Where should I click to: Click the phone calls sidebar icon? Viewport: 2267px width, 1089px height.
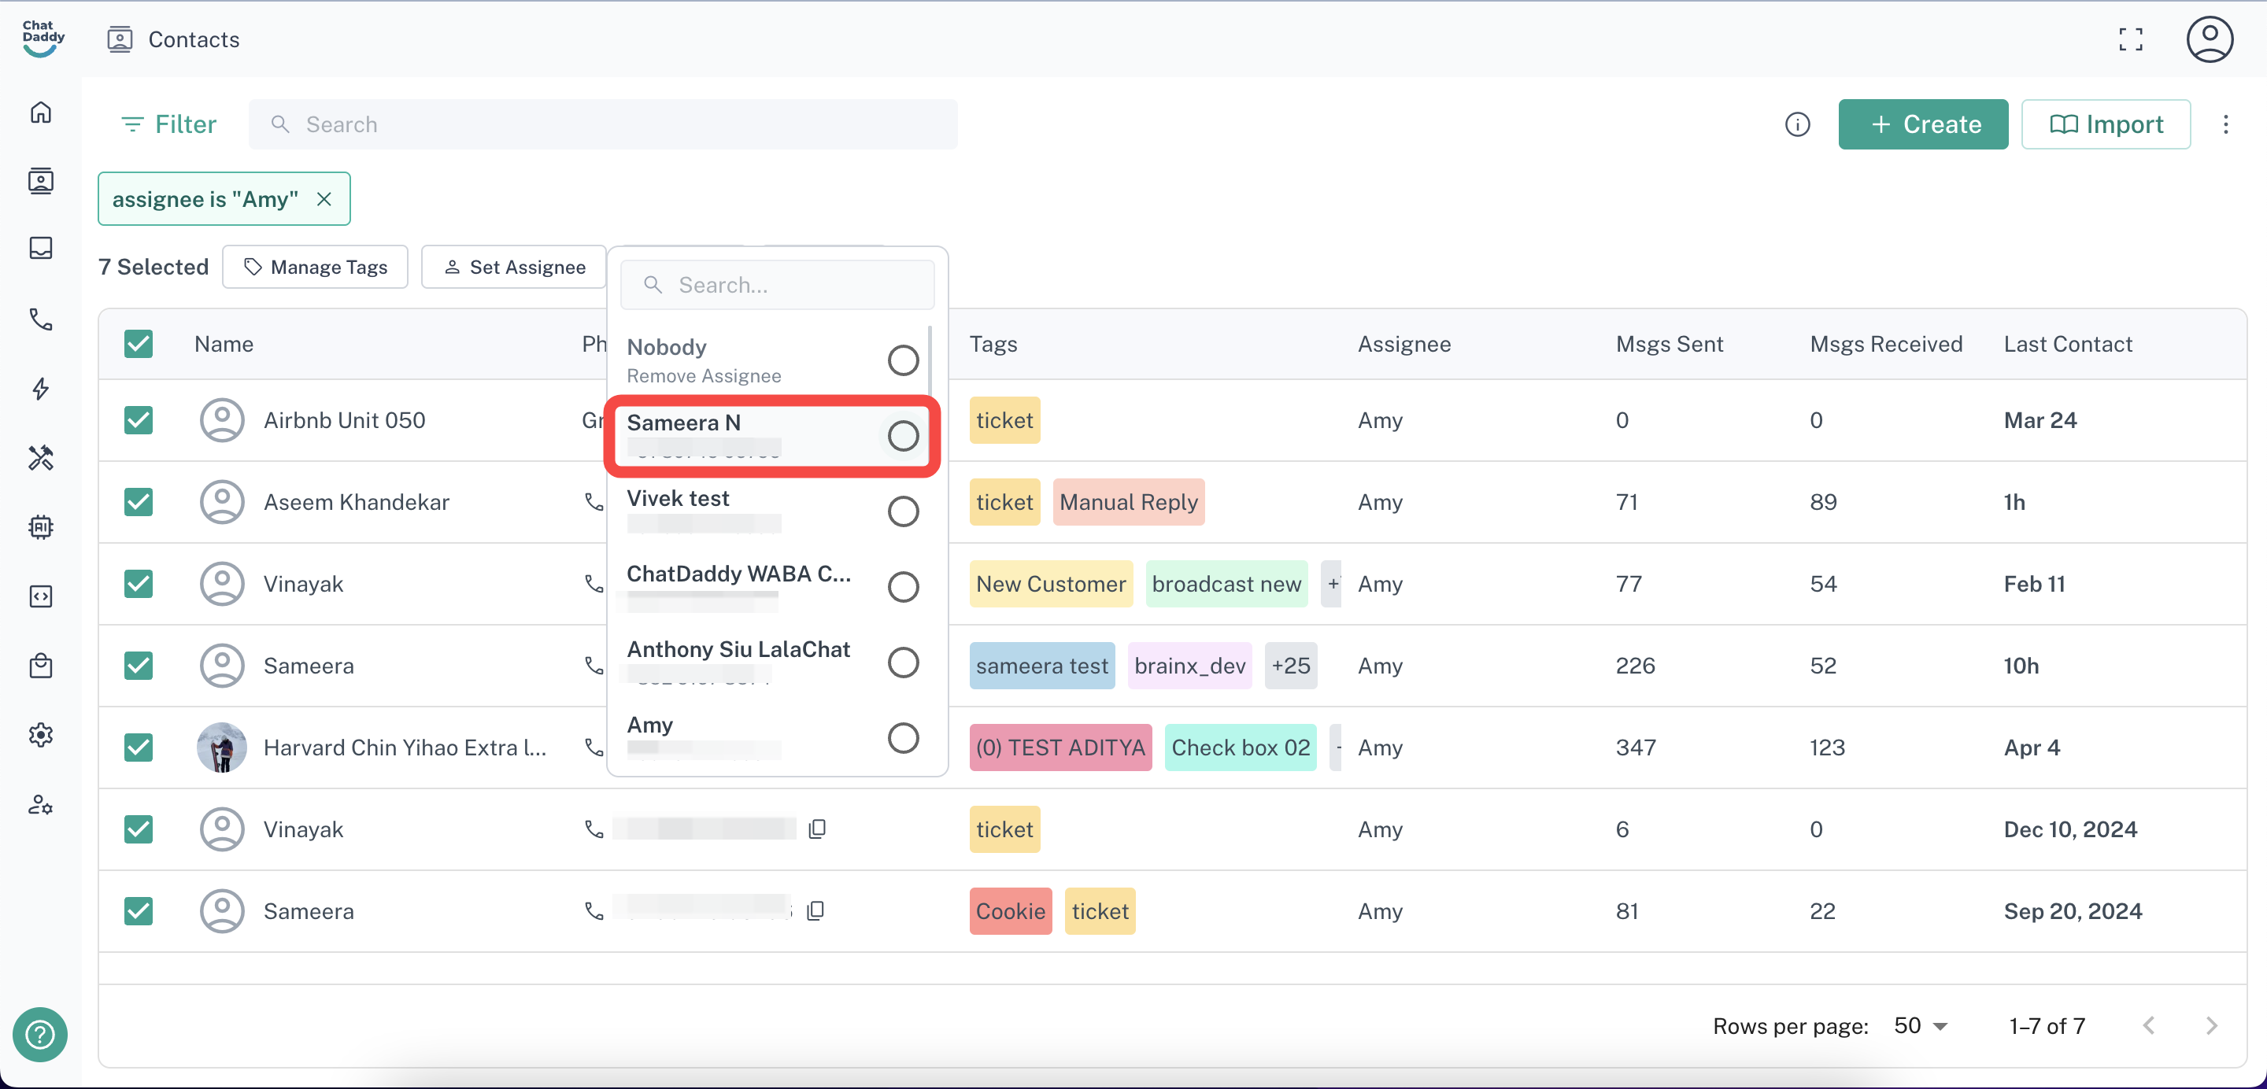[x=40, y=319]
